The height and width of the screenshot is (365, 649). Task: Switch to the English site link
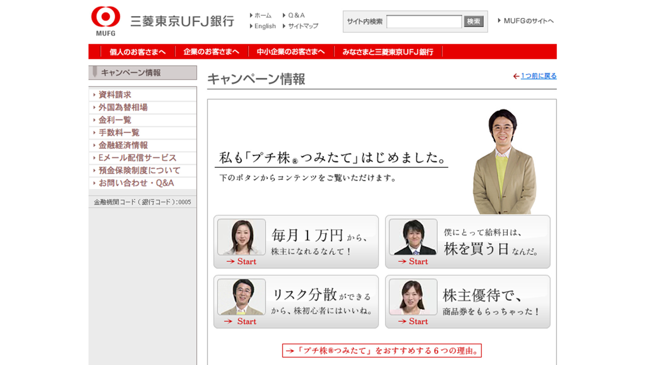click(265, 26)
